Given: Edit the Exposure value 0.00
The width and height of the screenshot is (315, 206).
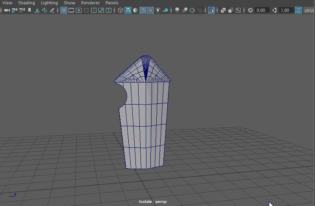Looking at the screenshot, I should (262, 10).
